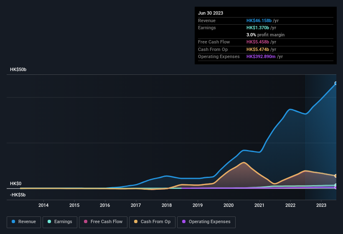Click the HK$1.370b earnings value
Viewport: 343px width, 234px height.
[x=258, y=28]
